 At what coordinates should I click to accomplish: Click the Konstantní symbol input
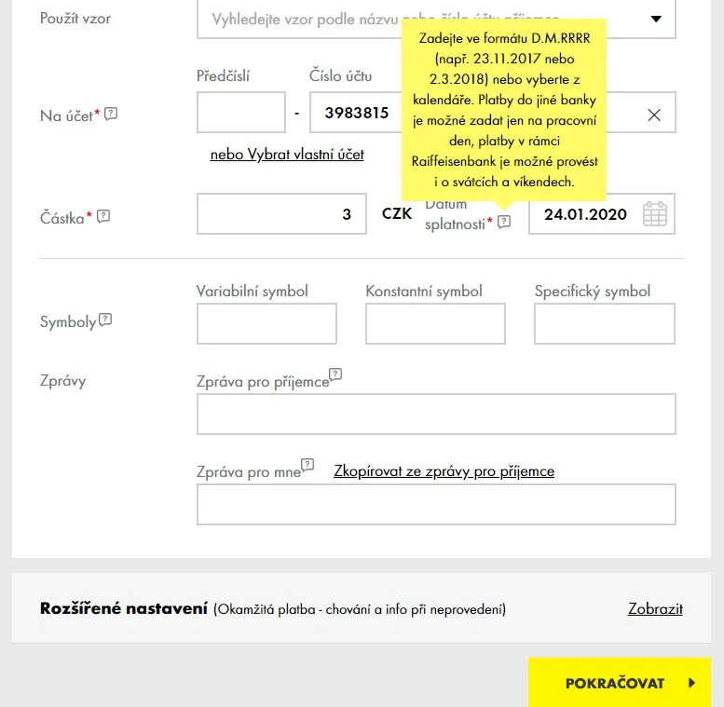click(x=435, y=324)
